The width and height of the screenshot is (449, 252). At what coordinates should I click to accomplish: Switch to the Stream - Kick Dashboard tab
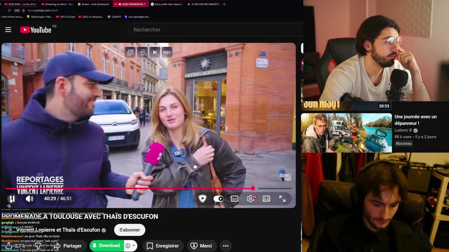[93, 4]
